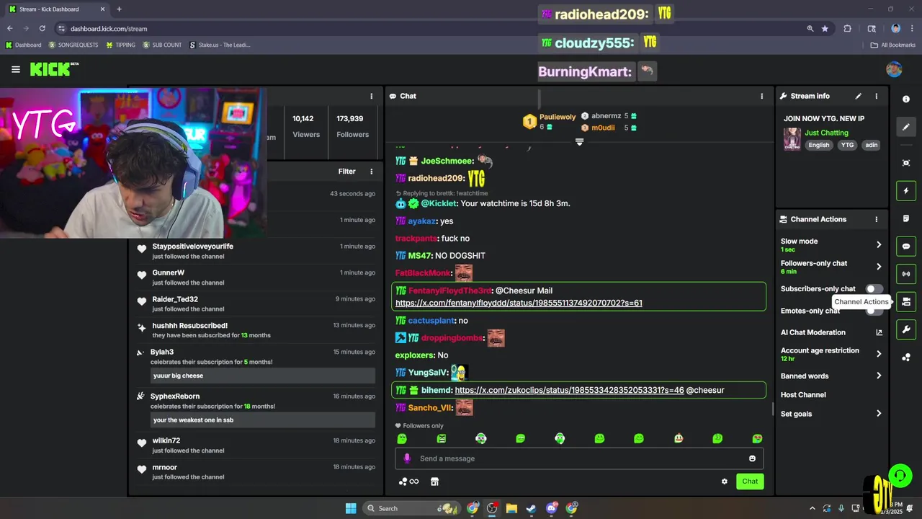Viewport: 922px width, 519px height.
Task: Open the SUB COUNT bookmark
Action: click(x=162, y=45)
